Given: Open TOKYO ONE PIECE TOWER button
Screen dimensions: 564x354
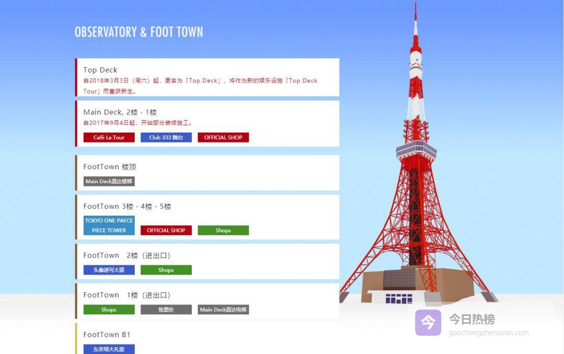Looking at the screenshot, I should [109, 226].
